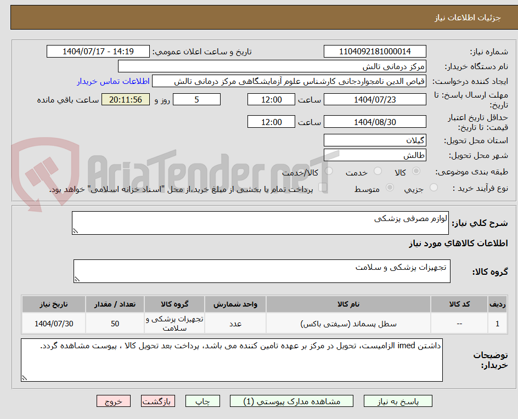This screenshot has height=419, width=518.
Task: Select the خدمت radio option
Action: (x=378, y=171)
